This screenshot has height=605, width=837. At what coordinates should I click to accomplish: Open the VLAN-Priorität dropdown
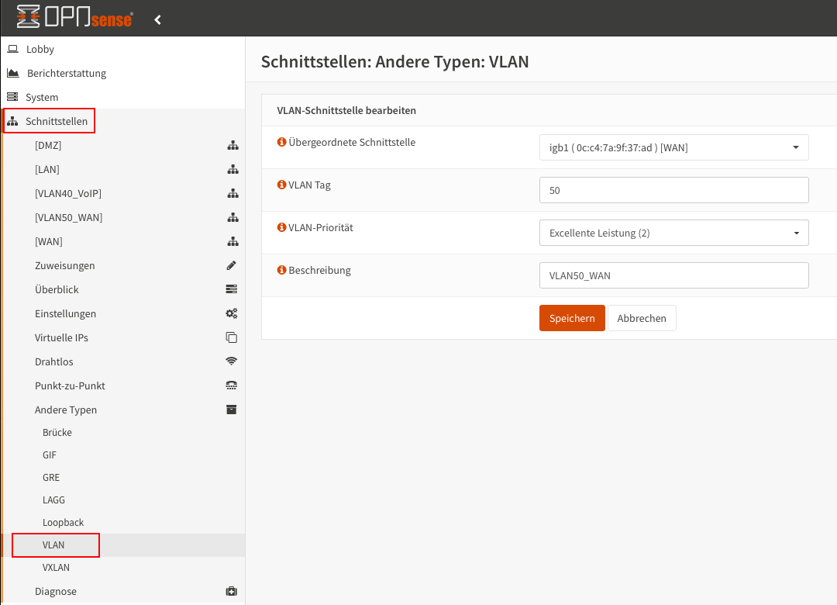(x=673, y=233)
